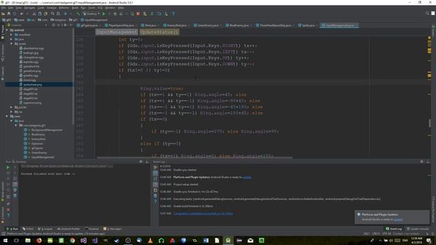Click the red Stop toolbar button
This screenshot has width=436, height=245.
pyautogui.click(x=138, y=14)
